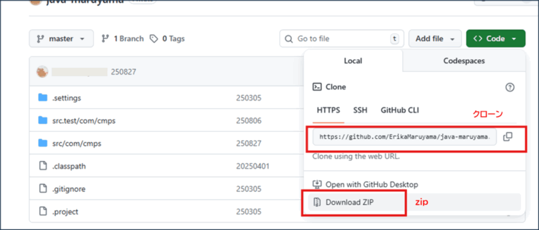Toggle the green Code dropdown button
This screenshot has height=230, width=539.
[x=495, y=38]
